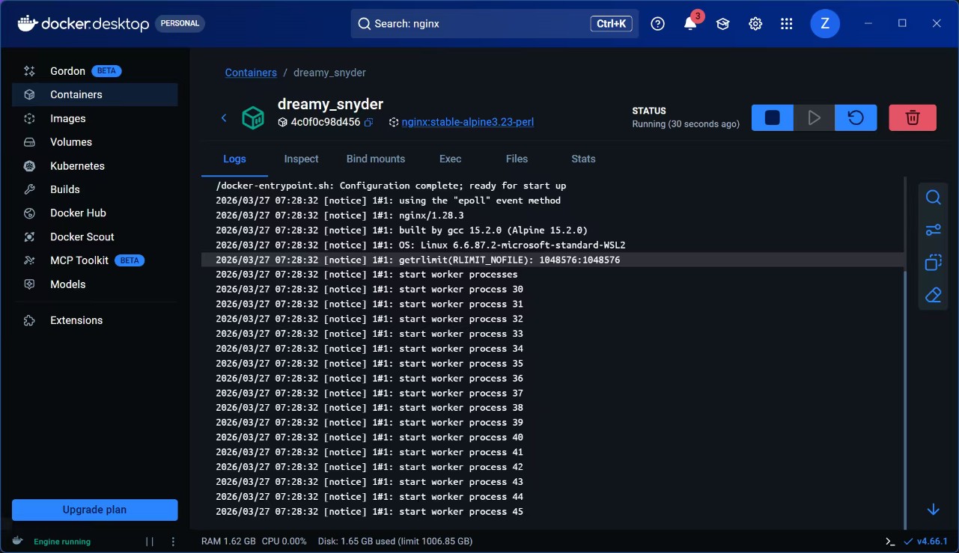Screen dimensions: 959x553
Task: Open notifications bell with 3 alerts
Action: pos(691,23)
